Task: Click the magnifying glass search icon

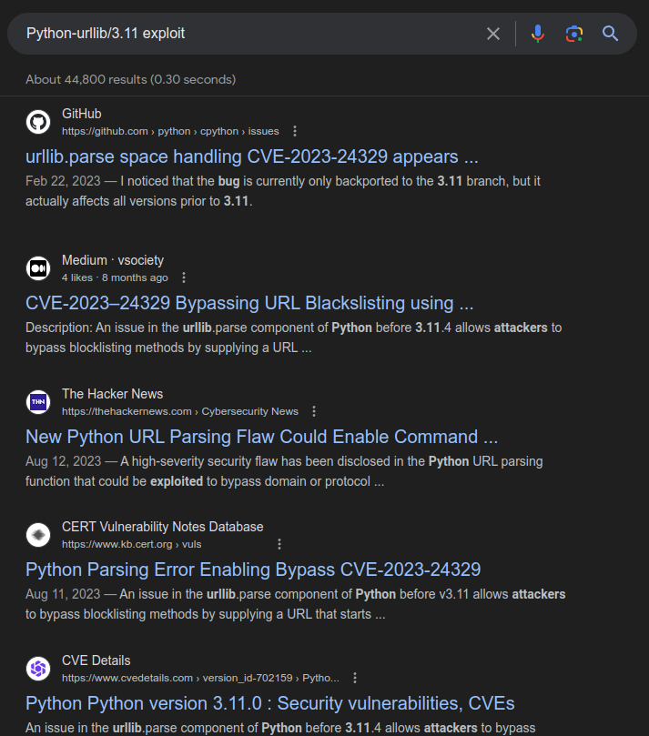Action: [610, 34]
